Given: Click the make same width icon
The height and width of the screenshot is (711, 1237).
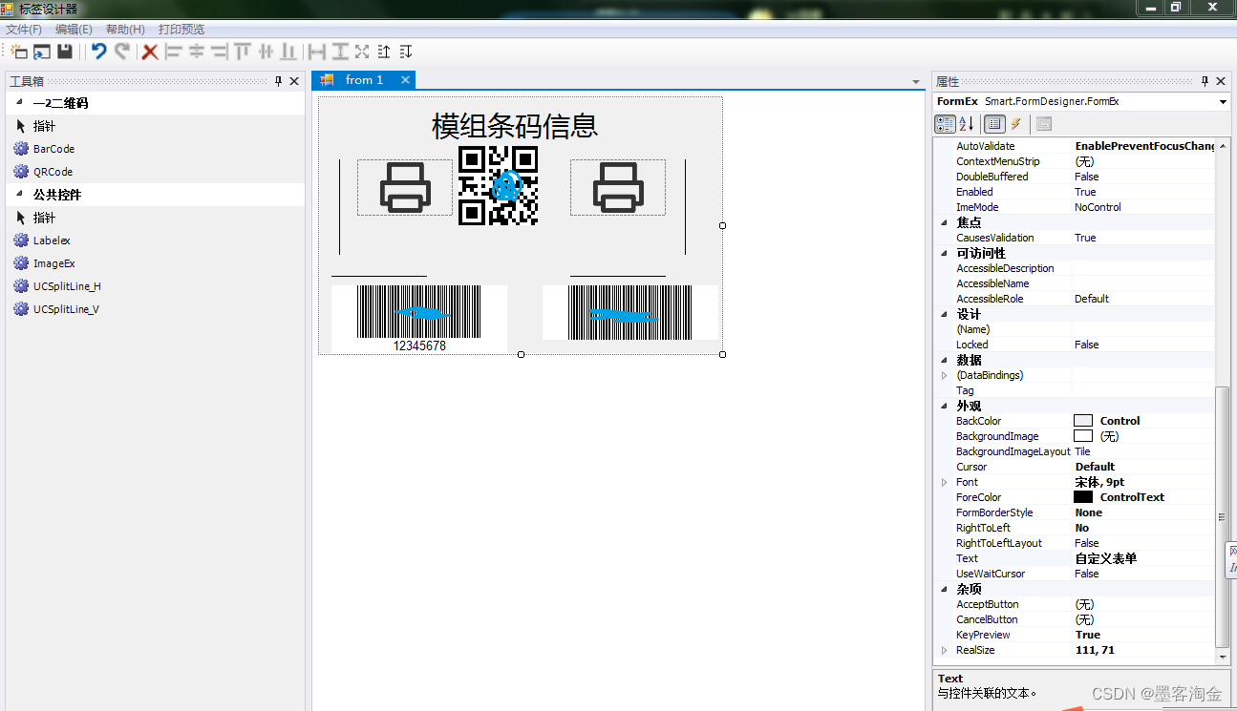Looking at the screenshot, I should 316,52.
